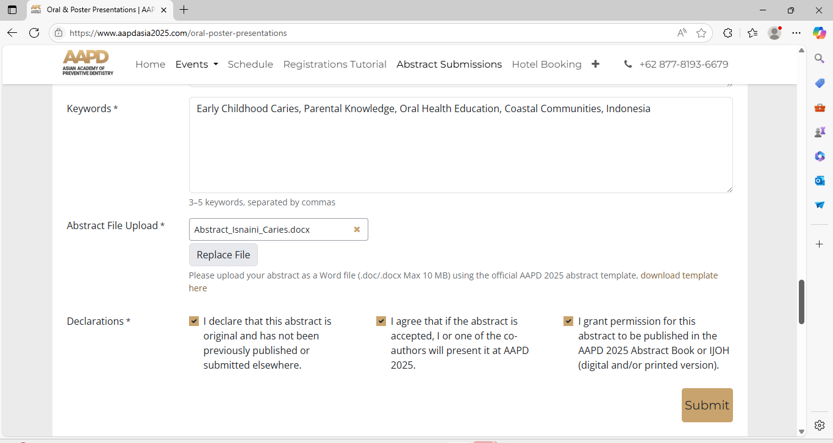Refresh the page with the reload icon

coord(34,33)
